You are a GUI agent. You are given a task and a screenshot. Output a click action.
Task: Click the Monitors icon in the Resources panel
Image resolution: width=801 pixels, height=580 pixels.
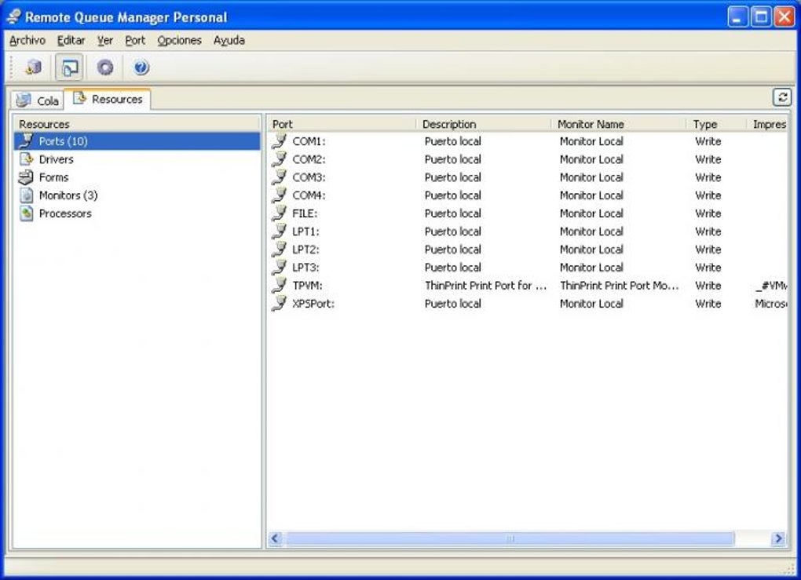coord(26,195)
